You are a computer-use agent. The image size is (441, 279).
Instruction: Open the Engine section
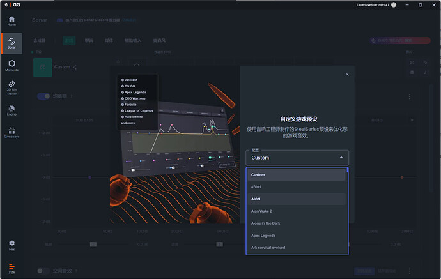point(12,109)
